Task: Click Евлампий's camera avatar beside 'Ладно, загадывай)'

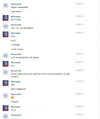Action: coord(5,5)
